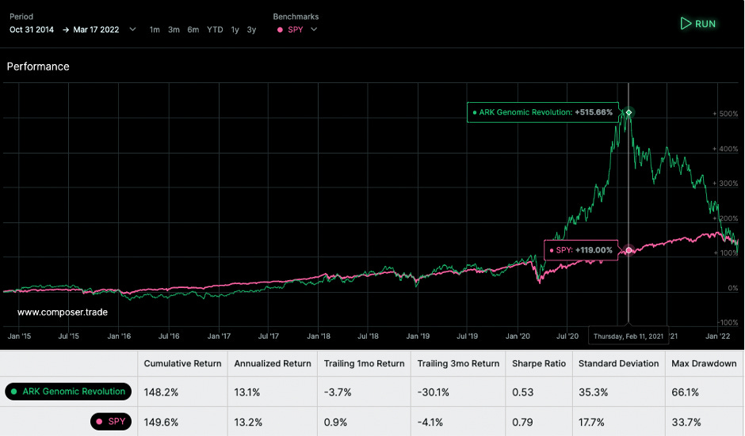This screenshot has width=745, height=436.
Task: Click the Jan '20 x-axis label
Action: (518, 336)
